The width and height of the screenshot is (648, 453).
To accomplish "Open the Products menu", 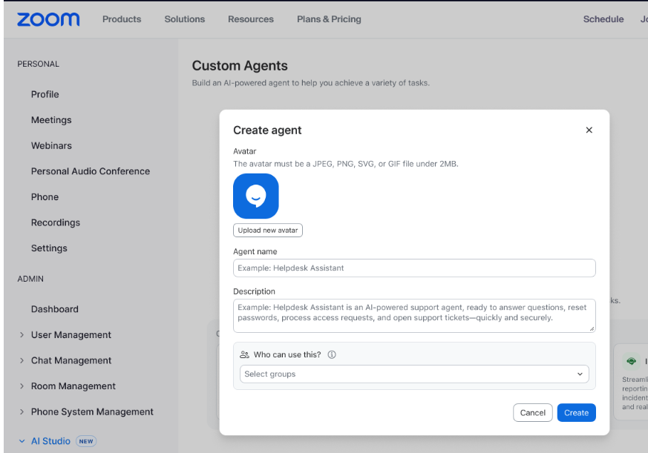I will [x=122, y=19].
